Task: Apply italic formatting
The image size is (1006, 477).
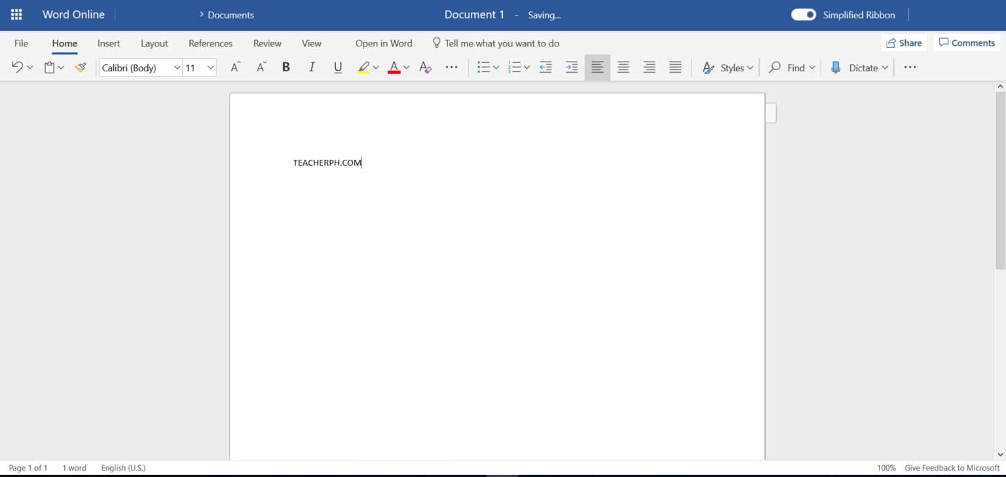Action: pyautogui.click(x=312, y=67)
